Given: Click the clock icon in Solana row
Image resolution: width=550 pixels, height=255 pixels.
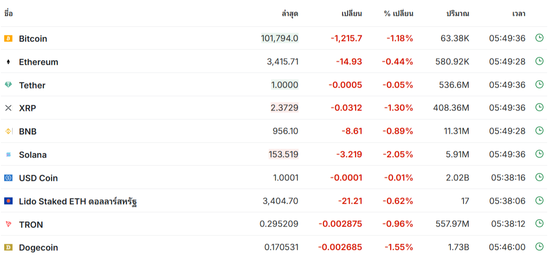Looking at the screenshot, I should click(x=539, y=154).
